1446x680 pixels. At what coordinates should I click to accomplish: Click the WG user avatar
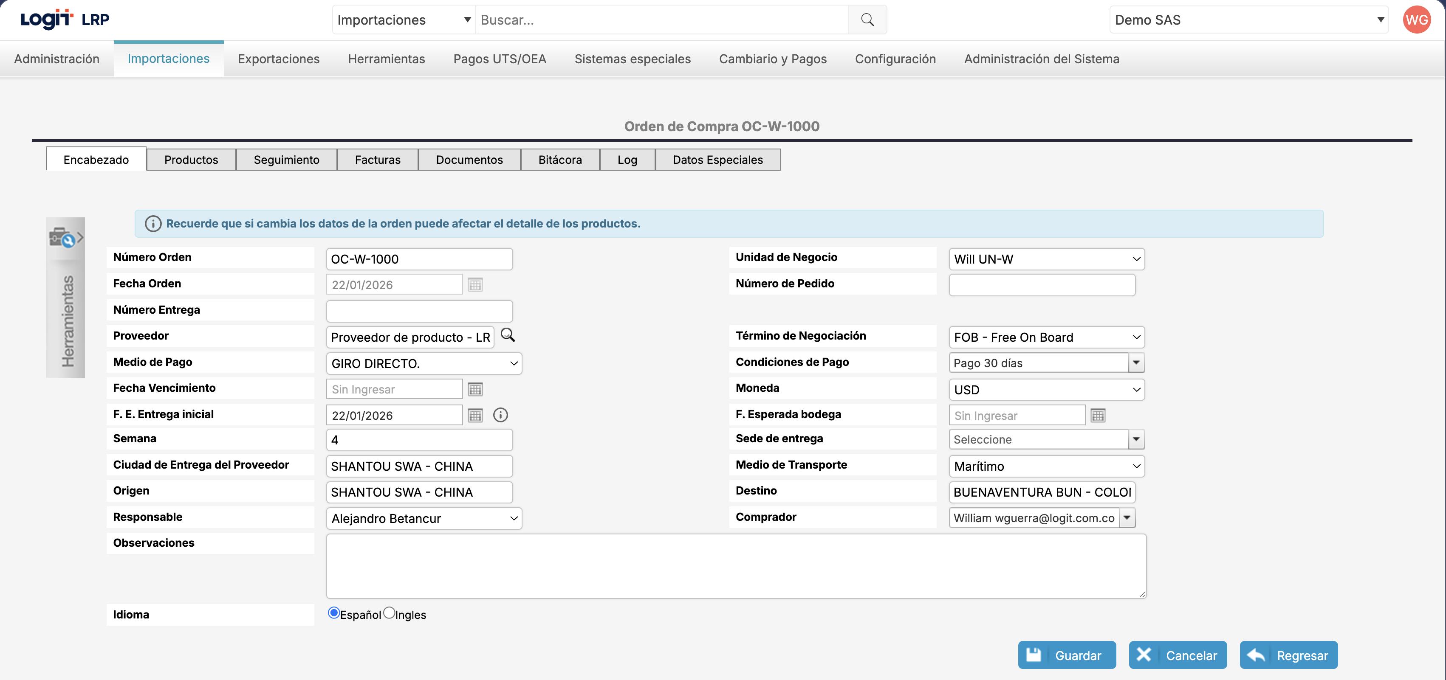pos(1416,20)
